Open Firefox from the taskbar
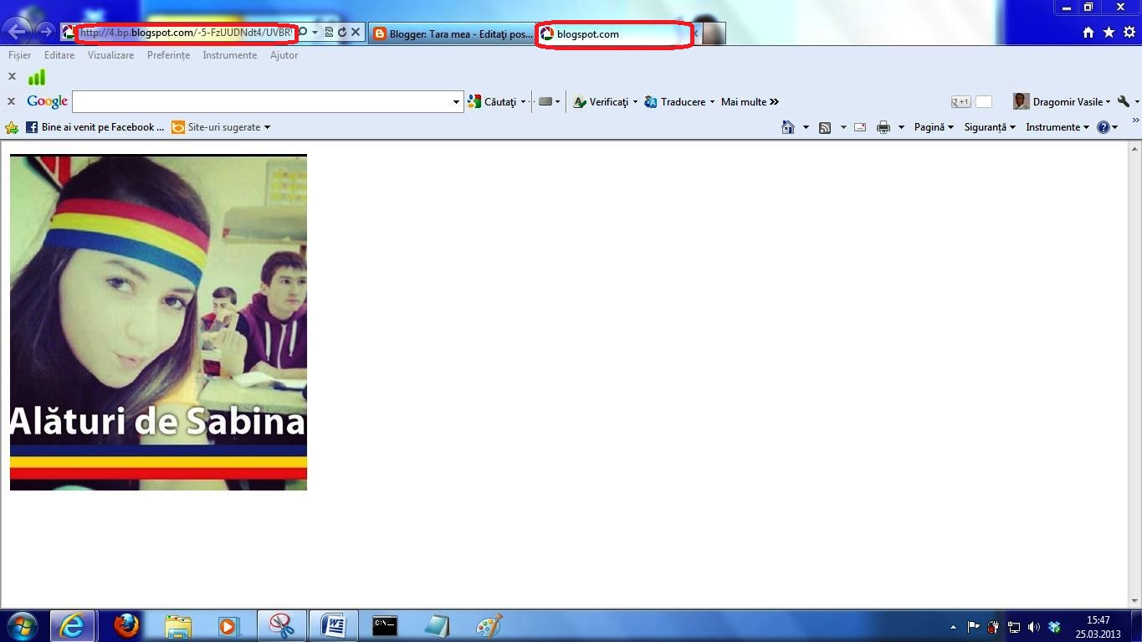The height and width of the screenshot is (642, 1142). (x=126, y=626)
